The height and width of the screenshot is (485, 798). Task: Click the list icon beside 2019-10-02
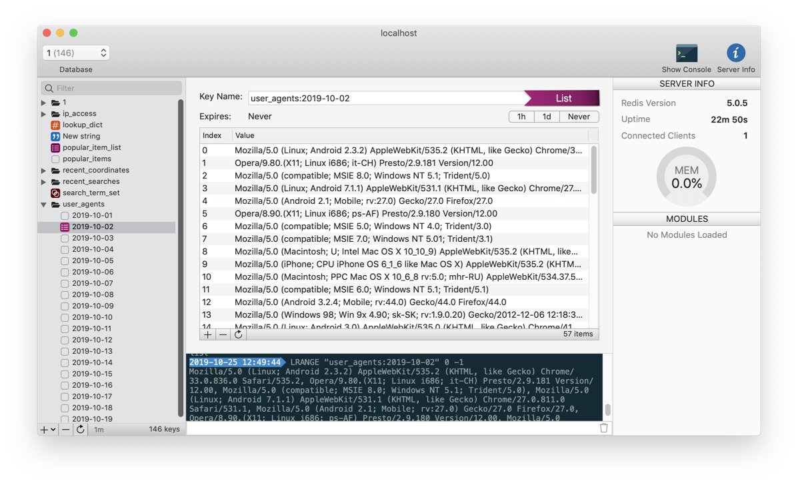point(65,227)
